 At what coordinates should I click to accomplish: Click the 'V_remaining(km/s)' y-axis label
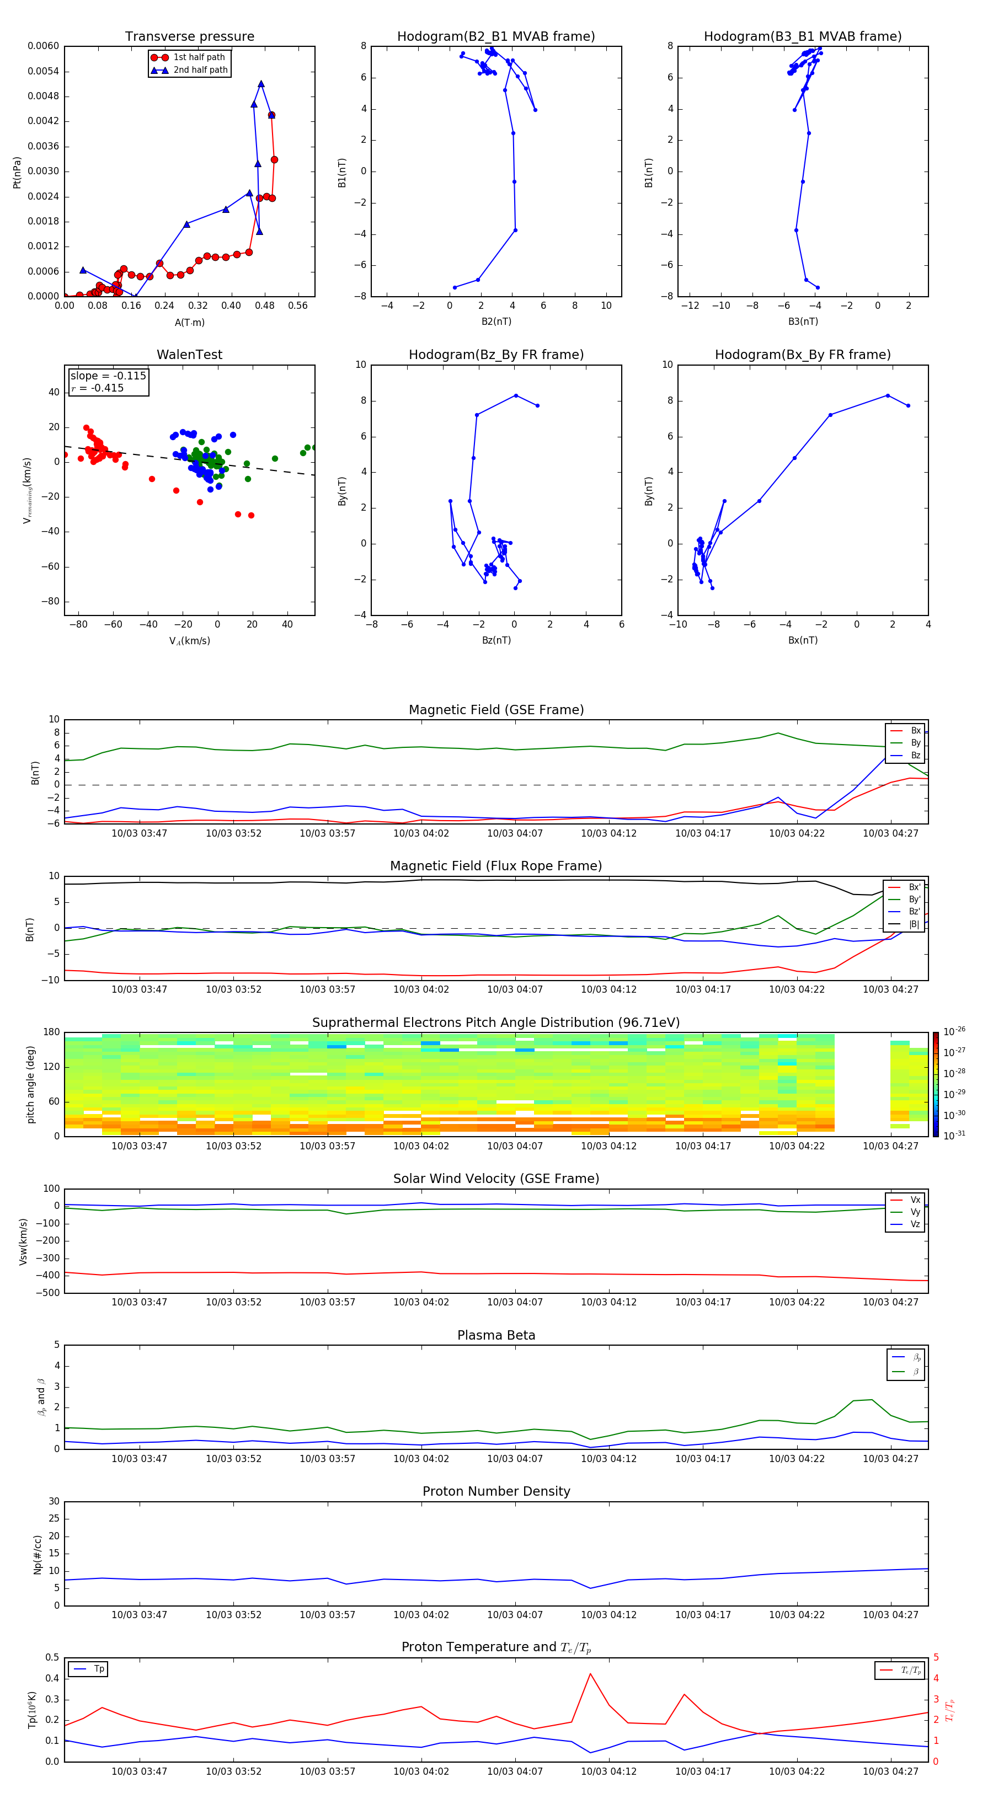tap(28, 491)
